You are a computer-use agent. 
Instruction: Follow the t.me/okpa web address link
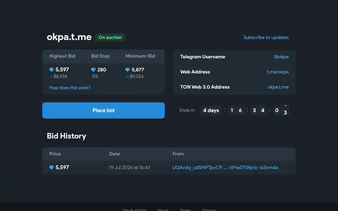(x=278, y=72)
